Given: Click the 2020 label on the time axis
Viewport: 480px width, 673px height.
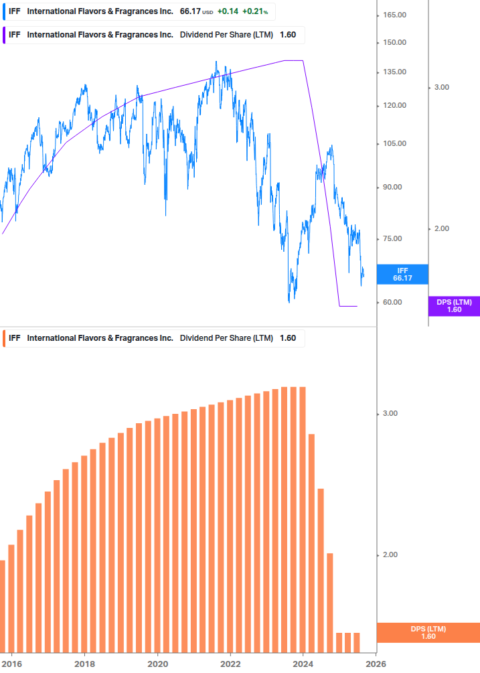Looking at the screenshot, I should [158, 664].
